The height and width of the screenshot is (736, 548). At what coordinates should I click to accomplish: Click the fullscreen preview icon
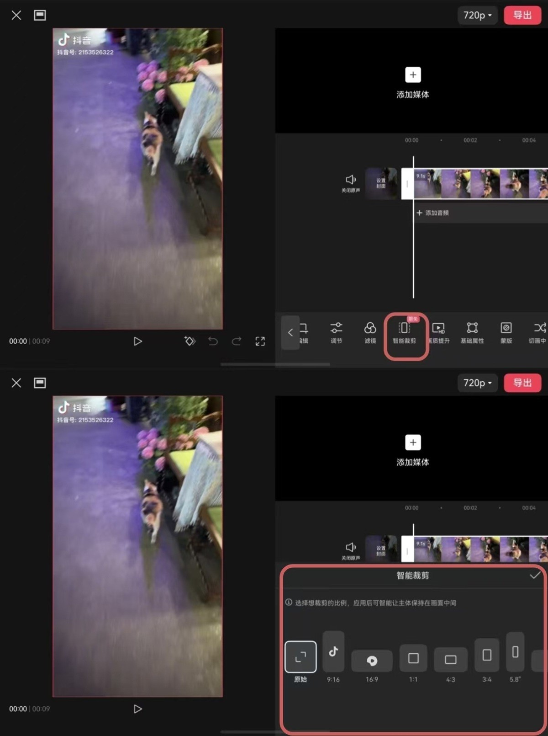pos(260,341)
